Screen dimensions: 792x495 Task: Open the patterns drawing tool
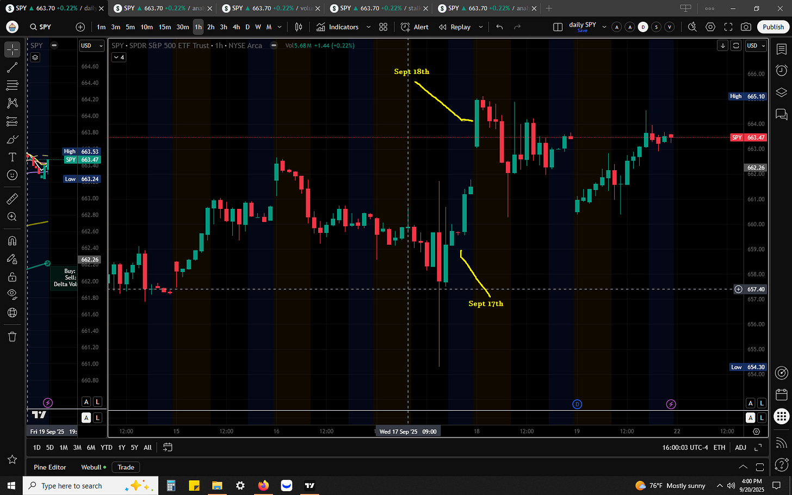pyautogui.click(x=12, y=103)
